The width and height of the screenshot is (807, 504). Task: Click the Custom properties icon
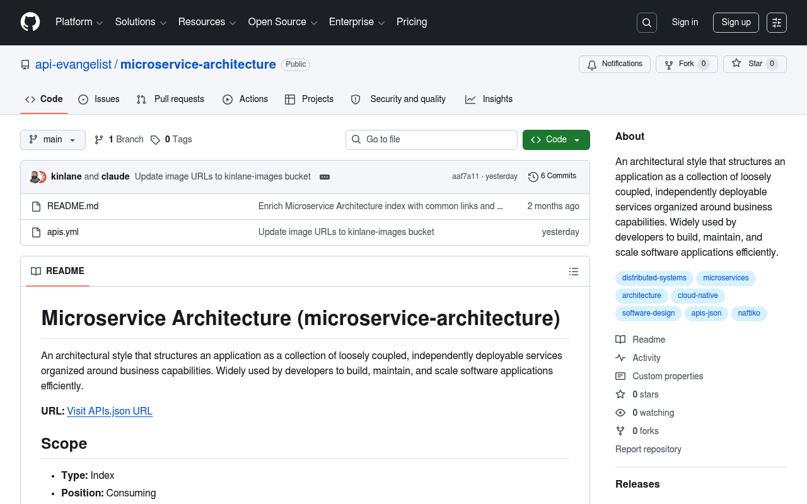coord(620,376)
